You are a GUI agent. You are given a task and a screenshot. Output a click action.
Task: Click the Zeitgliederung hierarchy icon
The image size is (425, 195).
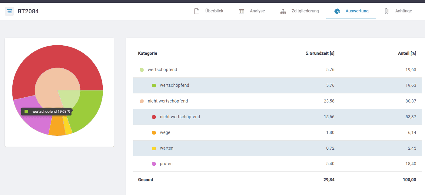283,11
